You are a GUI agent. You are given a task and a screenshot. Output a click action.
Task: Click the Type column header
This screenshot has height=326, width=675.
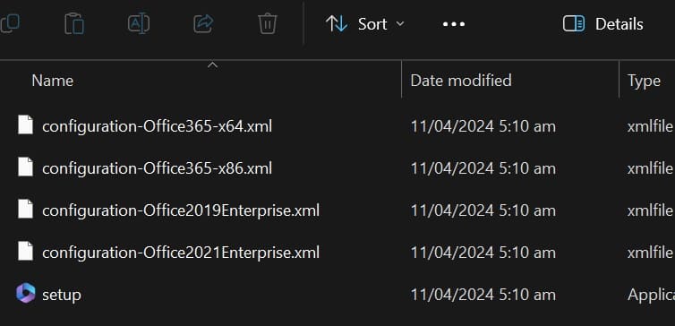point(644,81)
